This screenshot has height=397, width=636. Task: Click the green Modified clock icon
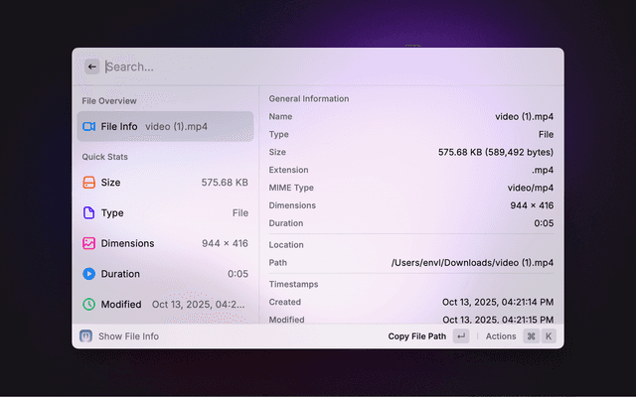(x=88, y=304)
